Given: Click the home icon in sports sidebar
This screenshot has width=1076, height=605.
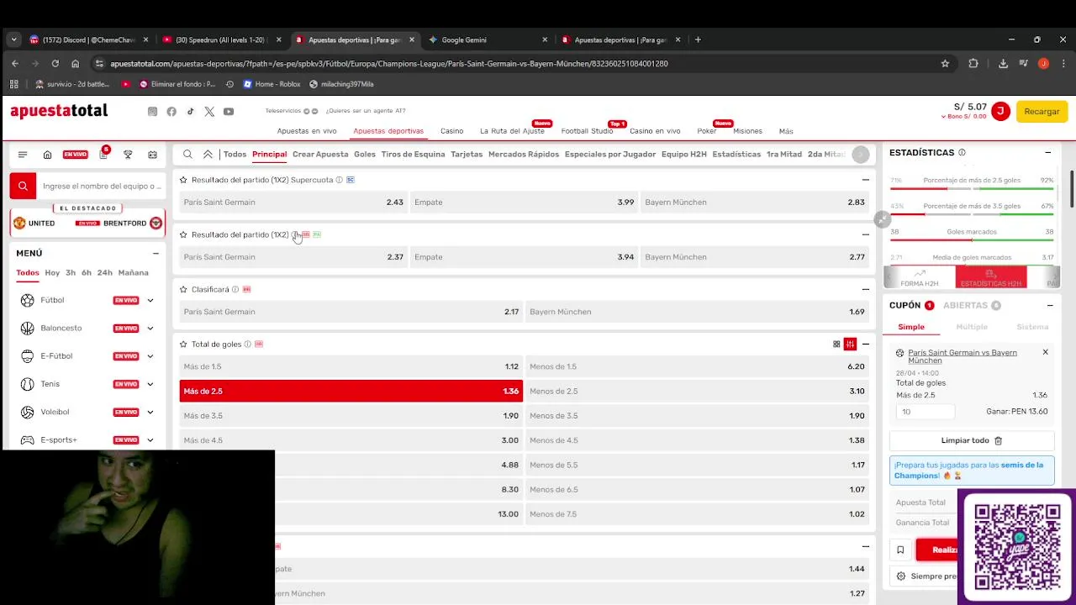Looking at the screenshot, I should [47, 155].
